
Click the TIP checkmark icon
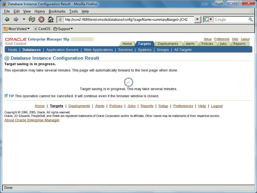(6, 96)
